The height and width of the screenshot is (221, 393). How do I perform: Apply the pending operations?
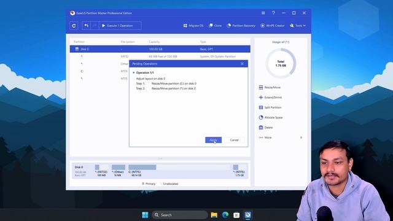[213, 140]
